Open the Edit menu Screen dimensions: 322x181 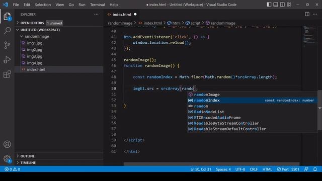[x=27, y=5]
